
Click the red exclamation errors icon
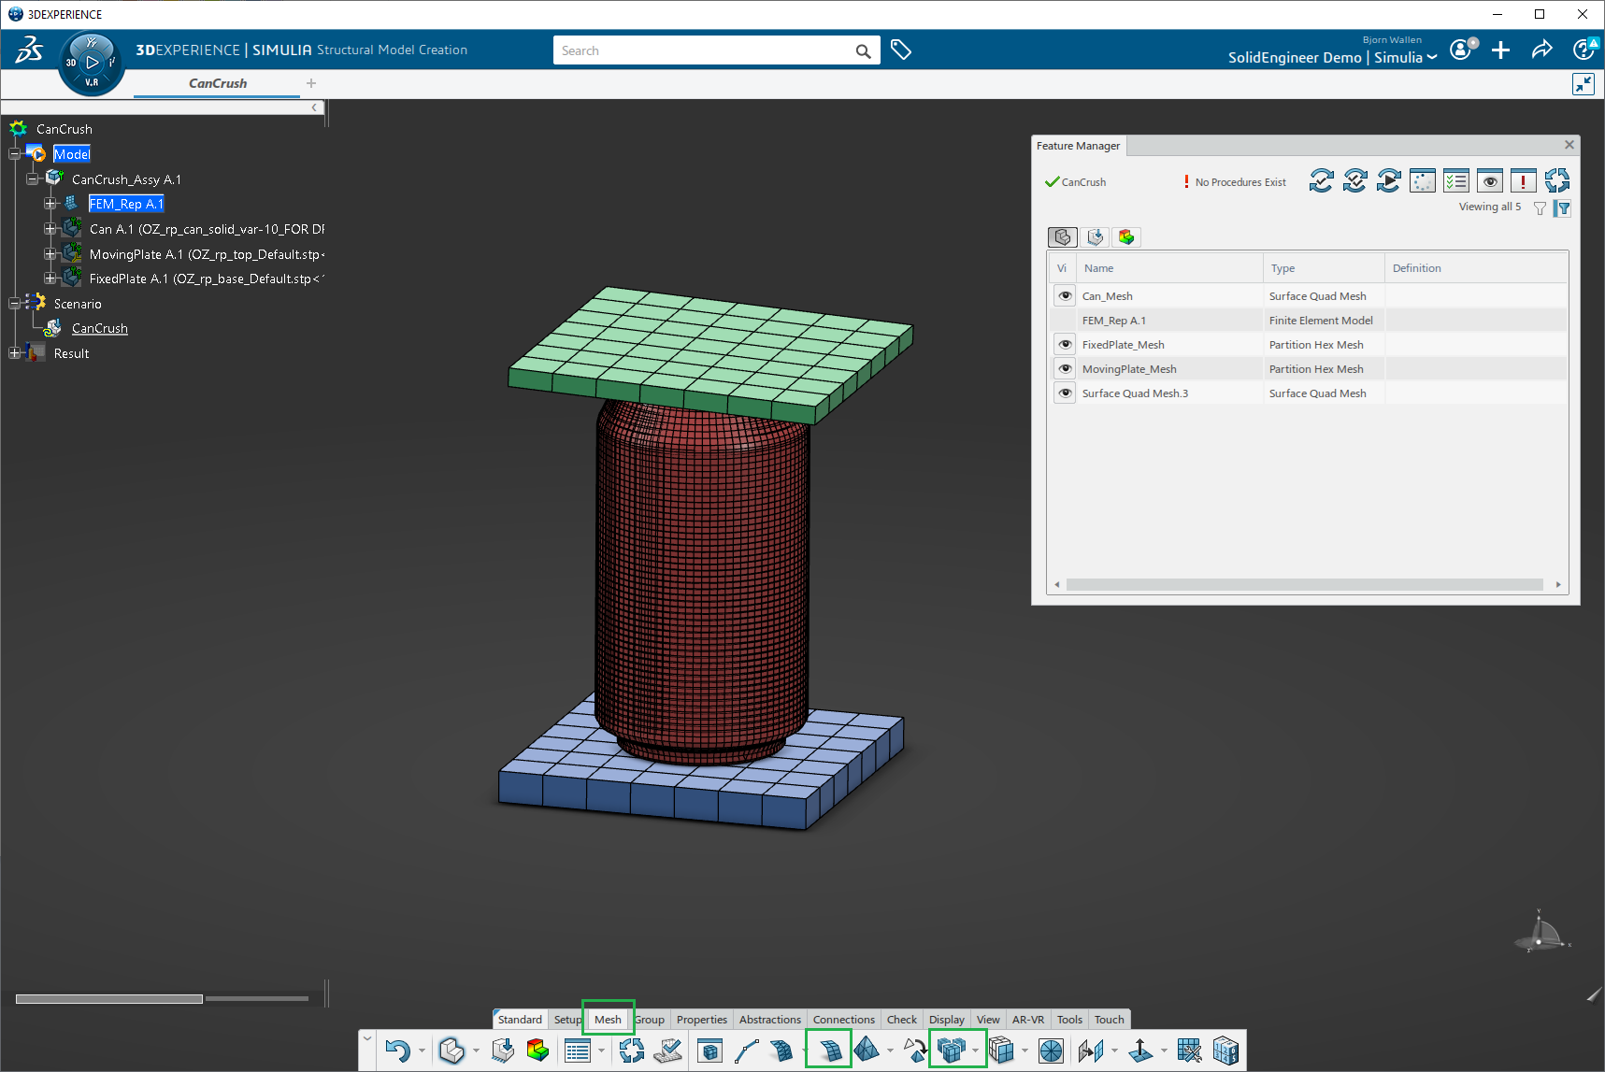pos(1523,181)
